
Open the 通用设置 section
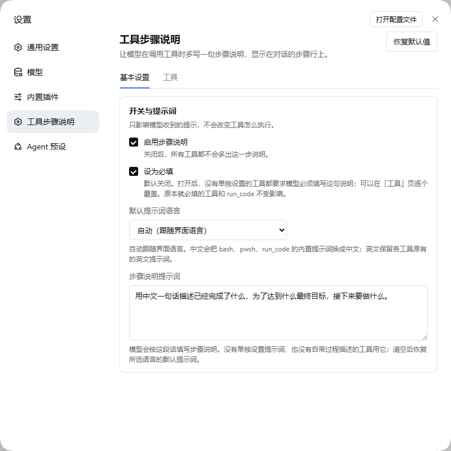[53, 47]
